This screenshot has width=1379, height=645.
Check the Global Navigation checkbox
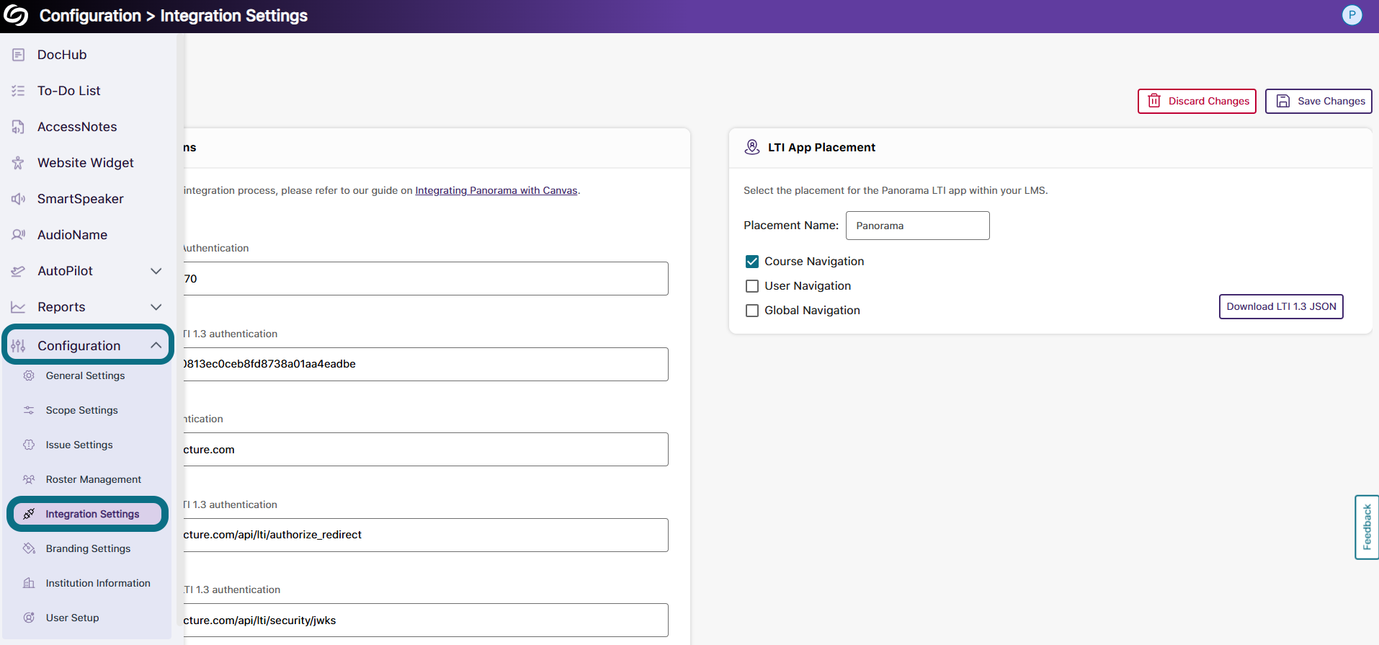[x=752, y=311]
